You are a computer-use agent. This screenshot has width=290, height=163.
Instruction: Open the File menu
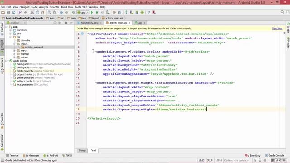pos(3,7)
